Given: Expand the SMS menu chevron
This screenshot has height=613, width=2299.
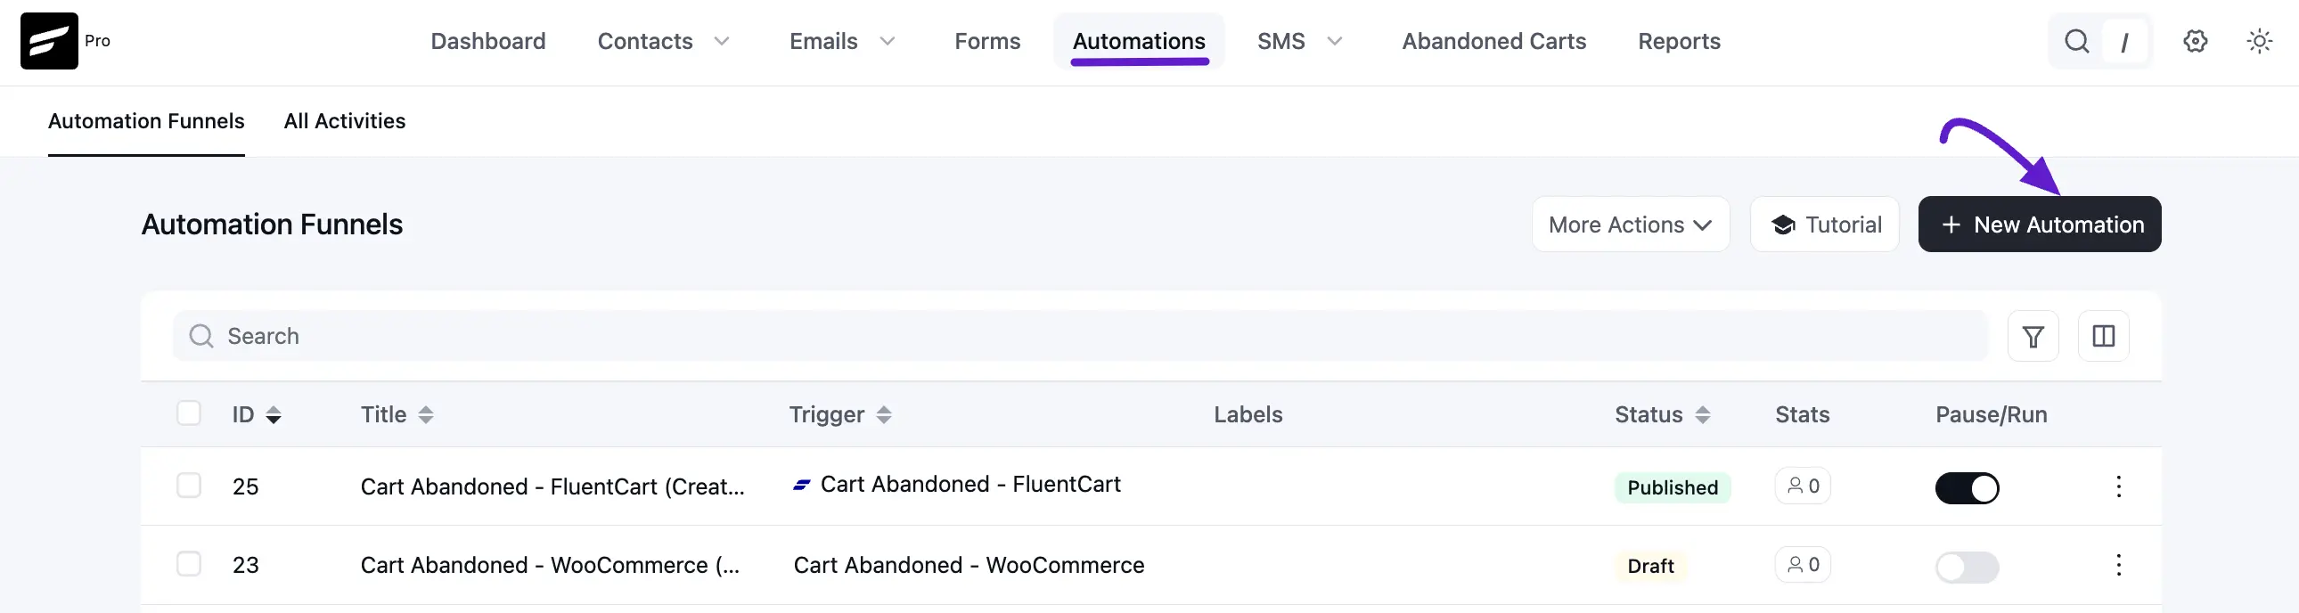Looking at the screenshot, I should 1334,41.
